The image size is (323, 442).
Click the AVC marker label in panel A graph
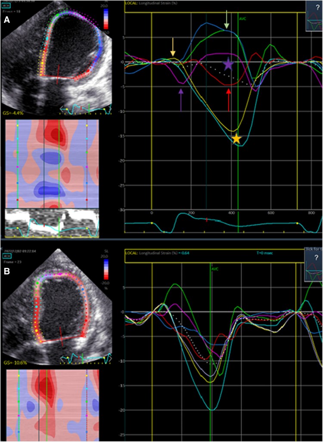(x=242, y=19)
